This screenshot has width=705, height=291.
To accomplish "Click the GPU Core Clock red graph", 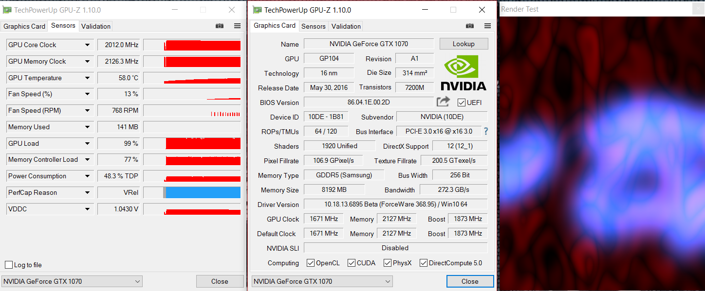I will coord(192,45).
